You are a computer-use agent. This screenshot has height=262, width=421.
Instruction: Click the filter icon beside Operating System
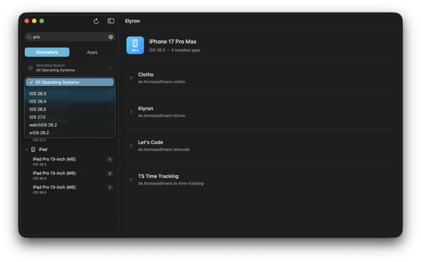pos(30,68)
